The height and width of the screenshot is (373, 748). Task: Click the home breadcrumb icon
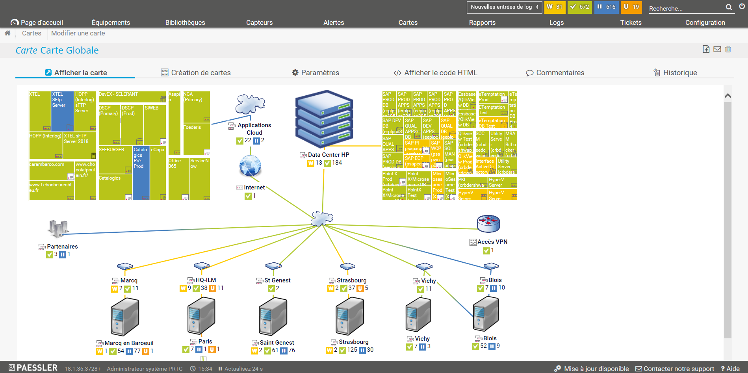(7, 33)
